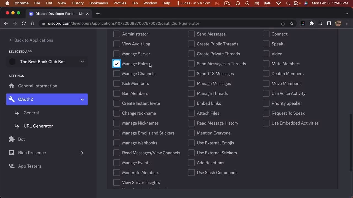This screenshot has height=198, width=353.
Task: Tick the Use Slash Commands checkbox
Action: pyautogui.click(x=191, y=173)
